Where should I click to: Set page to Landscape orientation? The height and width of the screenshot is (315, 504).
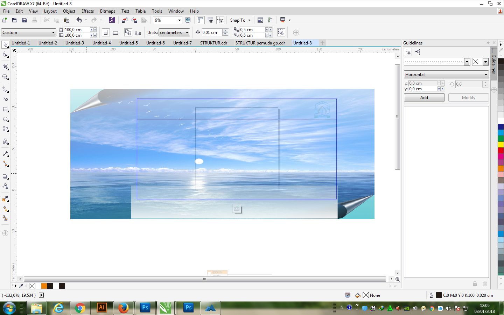pyautogui.click(x=115, y=33)
